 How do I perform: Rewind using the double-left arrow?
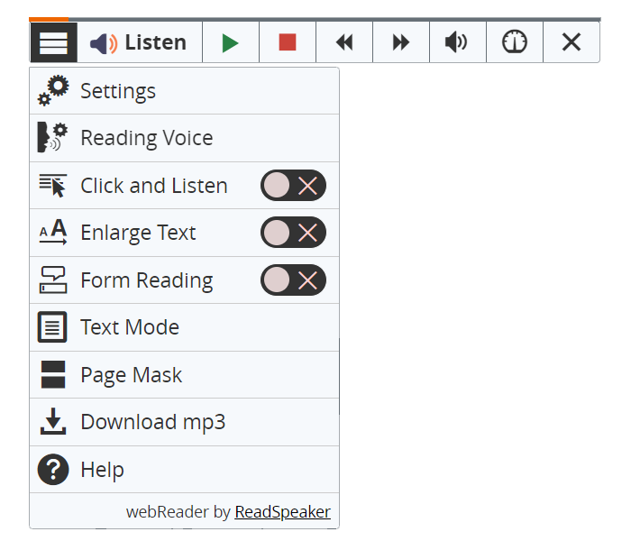(344, 42)
